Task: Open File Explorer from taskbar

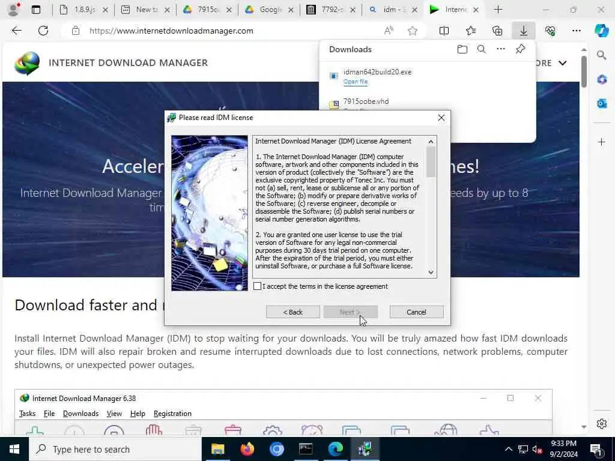Action: pyautogui.click(x=217, y=449)
